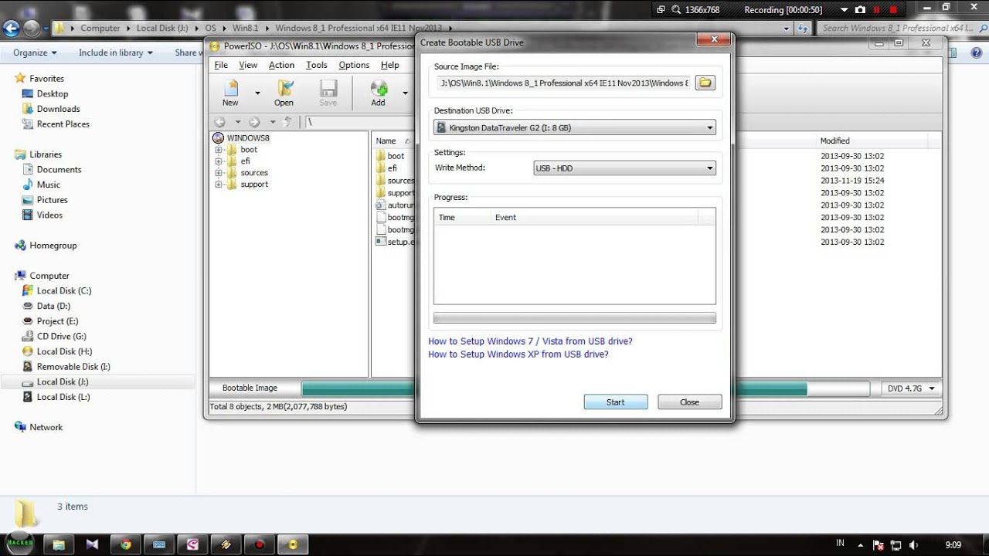Open Windows XP USB setup link

[x=518, y=354]
